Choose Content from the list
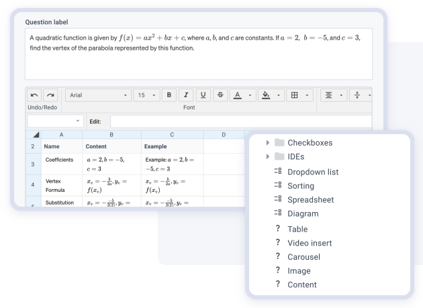 click(302, 285)
